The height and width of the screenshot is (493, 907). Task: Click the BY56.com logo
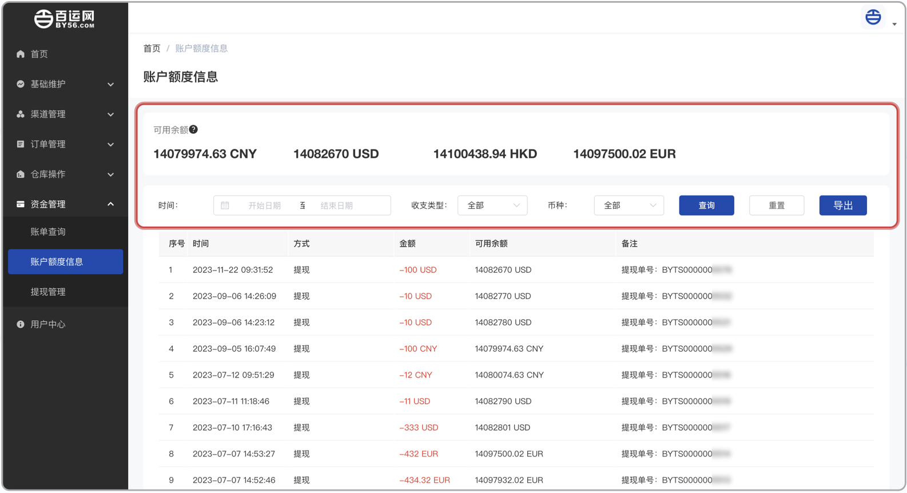click(x=65, y=19)
